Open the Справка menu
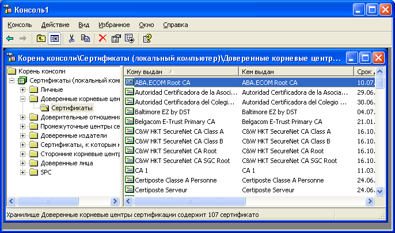Screen dimensions: 395x233 point(175,25)
